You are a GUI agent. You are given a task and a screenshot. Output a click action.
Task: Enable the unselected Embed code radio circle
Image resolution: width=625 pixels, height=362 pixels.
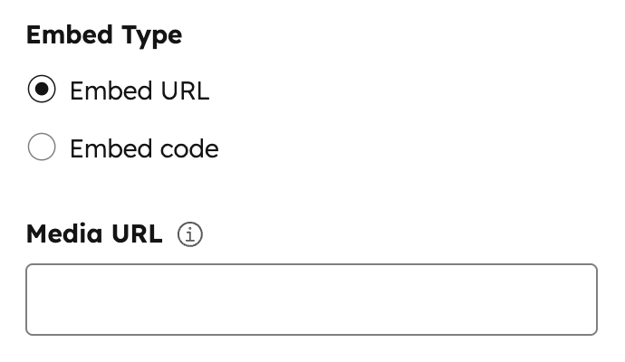point(42,148)
